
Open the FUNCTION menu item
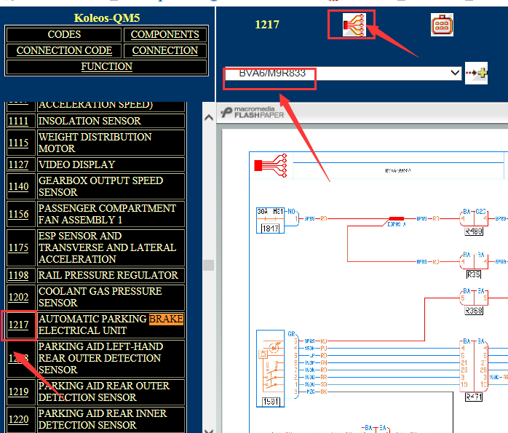coord(107,66)
